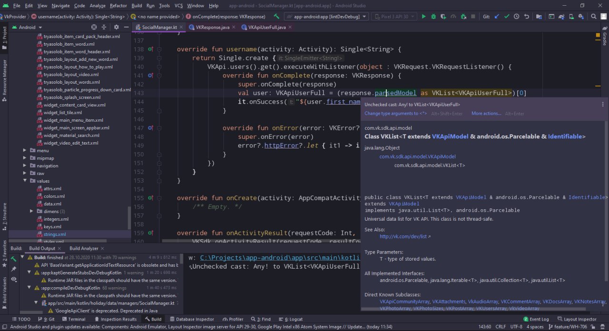Open Project panel settings gear

point(116,27)
